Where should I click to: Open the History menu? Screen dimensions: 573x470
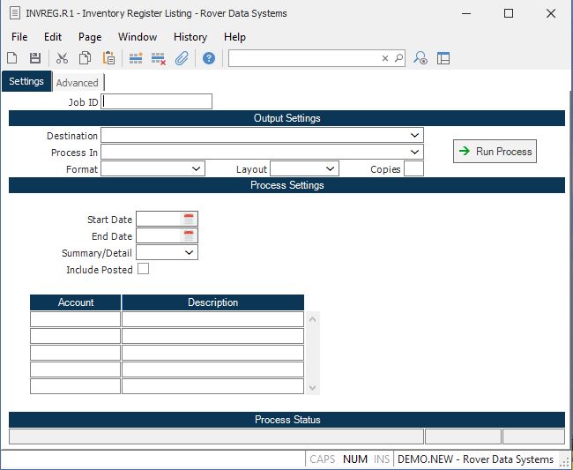click(x=190, y=37)
